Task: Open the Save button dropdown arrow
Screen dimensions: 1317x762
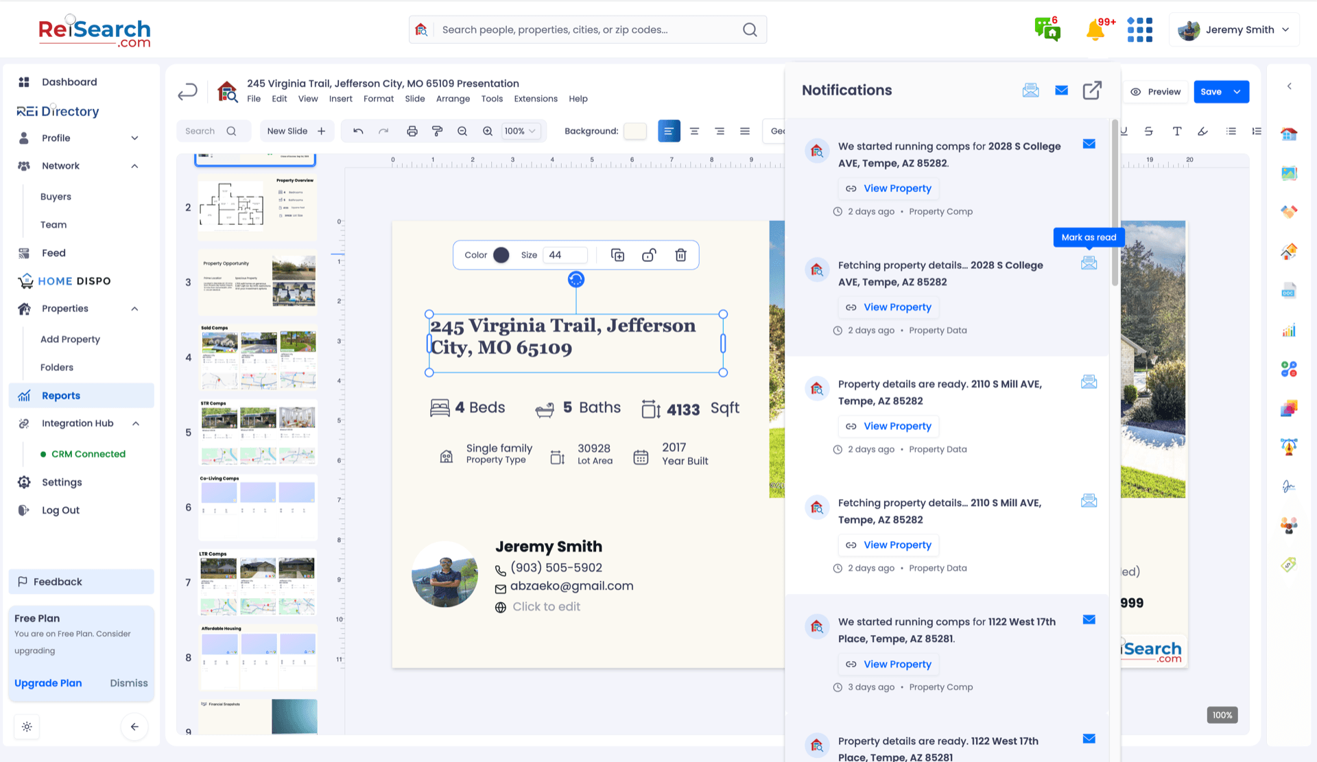Action: click(1237, 92)
